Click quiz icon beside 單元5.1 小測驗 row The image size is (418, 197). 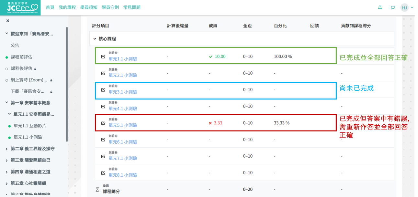tap(103, 123)
